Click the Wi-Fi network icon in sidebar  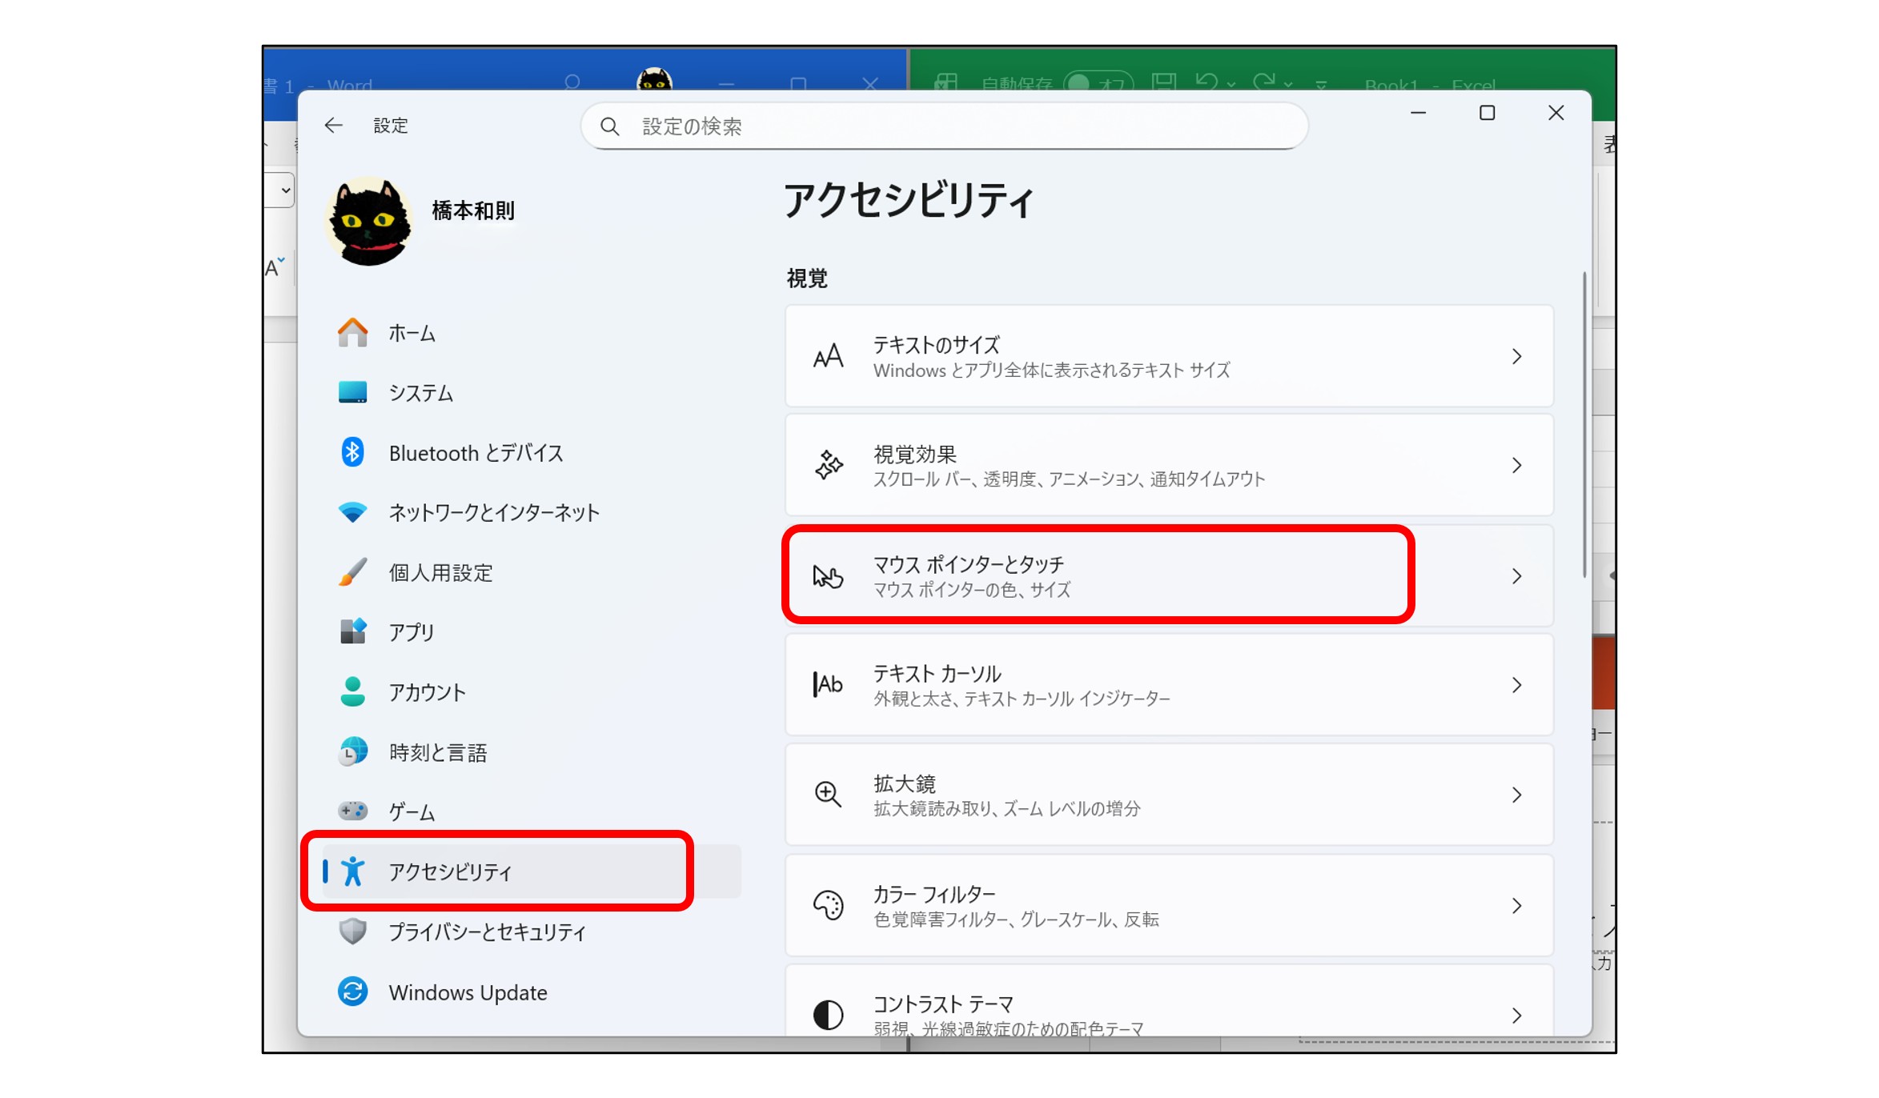(x=352, y=511)
